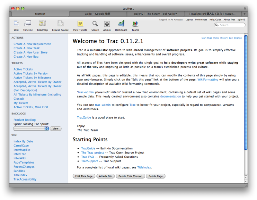Click the Edit This Page button
The height and width of the screenshot is (200, 257).
[x=84, y=176]
